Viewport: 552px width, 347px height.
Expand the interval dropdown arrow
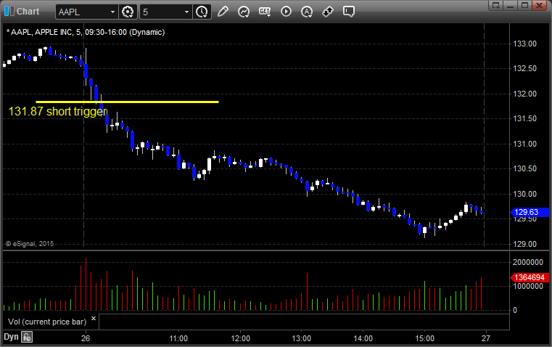[x=187, y=12]
